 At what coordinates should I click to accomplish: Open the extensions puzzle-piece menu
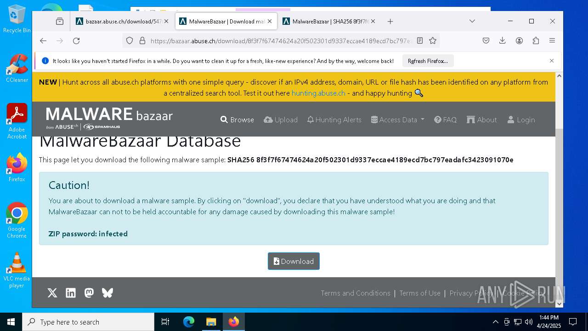click(536, 40)
